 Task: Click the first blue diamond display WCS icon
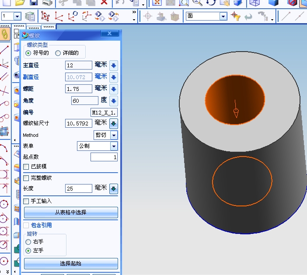100,16
